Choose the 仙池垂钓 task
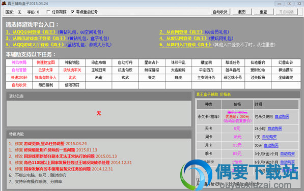The image size is (304, 191). [258, 62]
